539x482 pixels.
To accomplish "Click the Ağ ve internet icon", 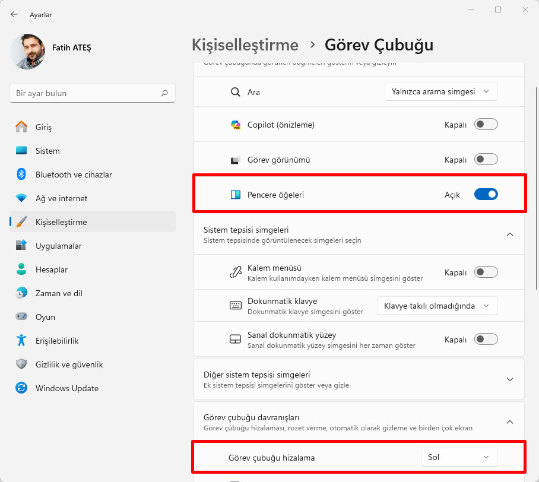I will 22,198.
